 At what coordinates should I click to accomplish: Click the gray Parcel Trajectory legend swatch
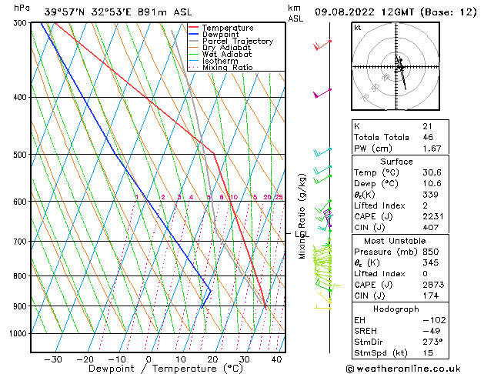point(194,41)
